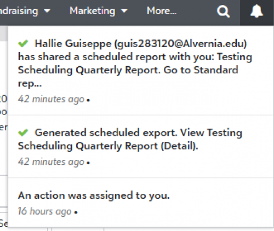Viewport: 274px width, 231px height.
Task: Select the Marketing menu label
Action: click(x=93, y=11)
